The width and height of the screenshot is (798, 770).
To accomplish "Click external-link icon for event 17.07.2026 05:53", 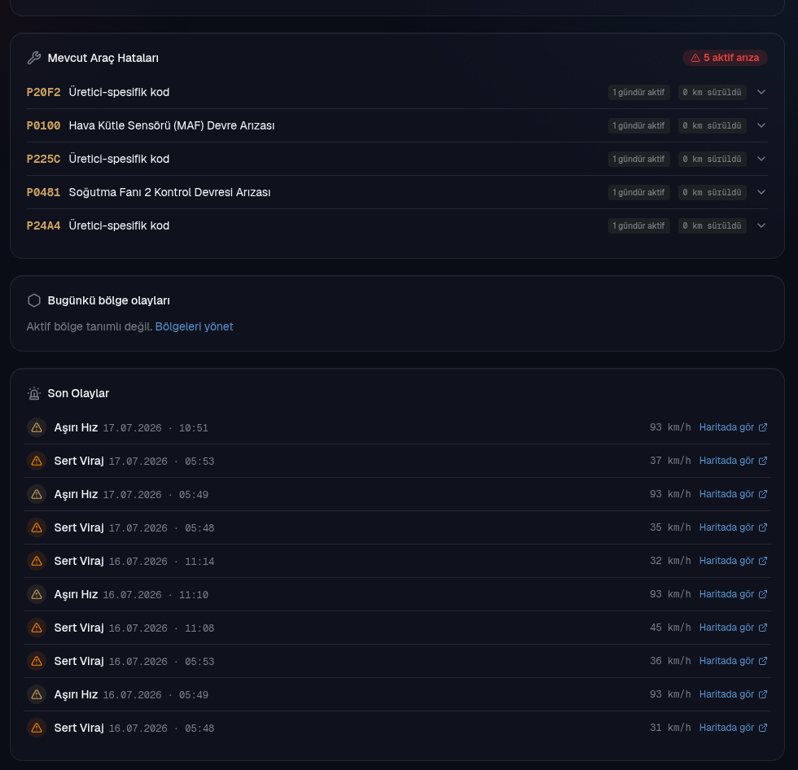I will (x=763, y=461).
